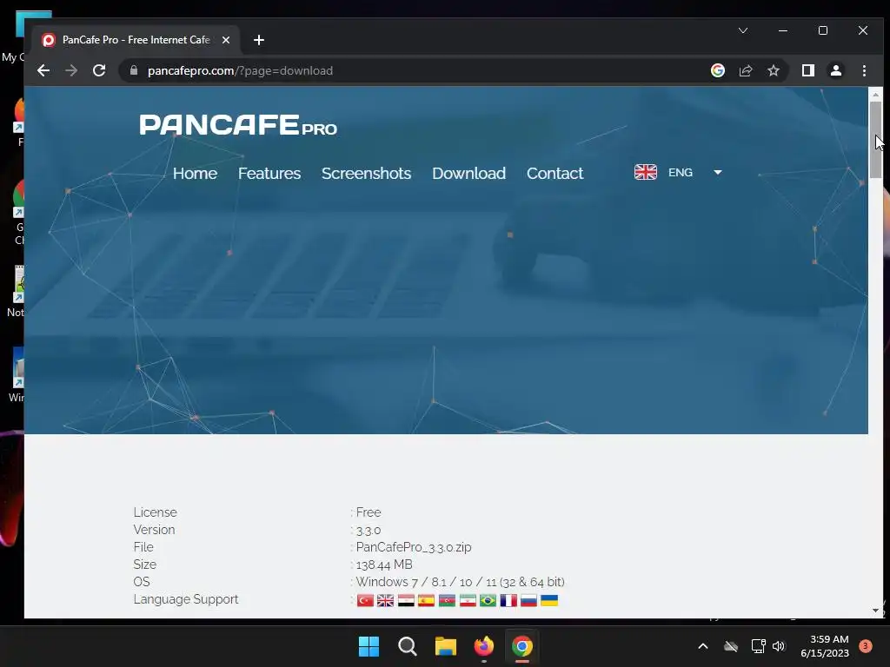Click the Google icon in address bar
The height and width of the screenshot is (667, 890).
pyautogui.click(x=717, y=70)
